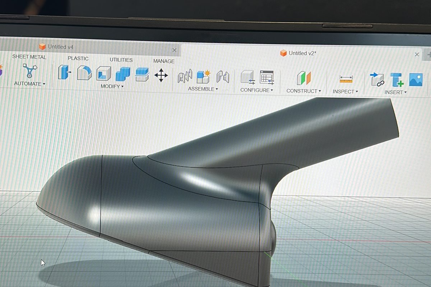The width and height of the screenshot is (431, 287).
Task: Select the Shell tool
Action: (103, 73)
